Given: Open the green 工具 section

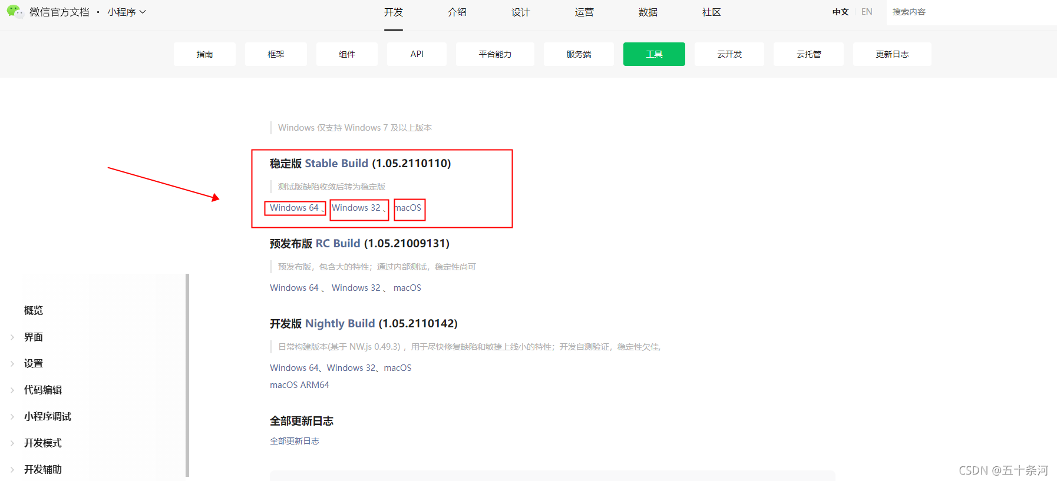Looking at the screenshot, I should pos(654,54).
